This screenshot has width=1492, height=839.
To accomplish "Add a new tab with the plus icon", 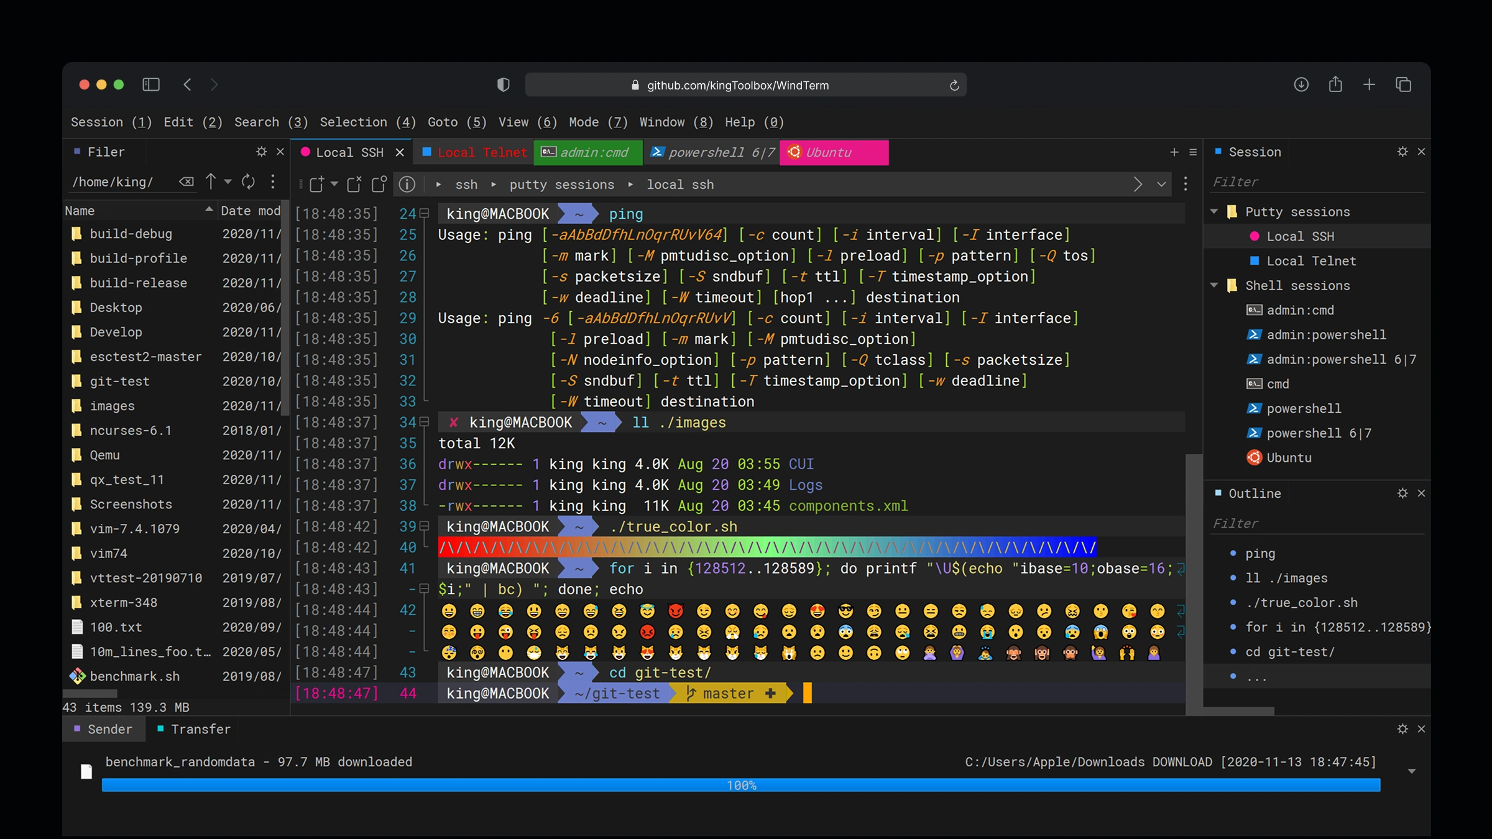I will click(x=1174, y=152).
